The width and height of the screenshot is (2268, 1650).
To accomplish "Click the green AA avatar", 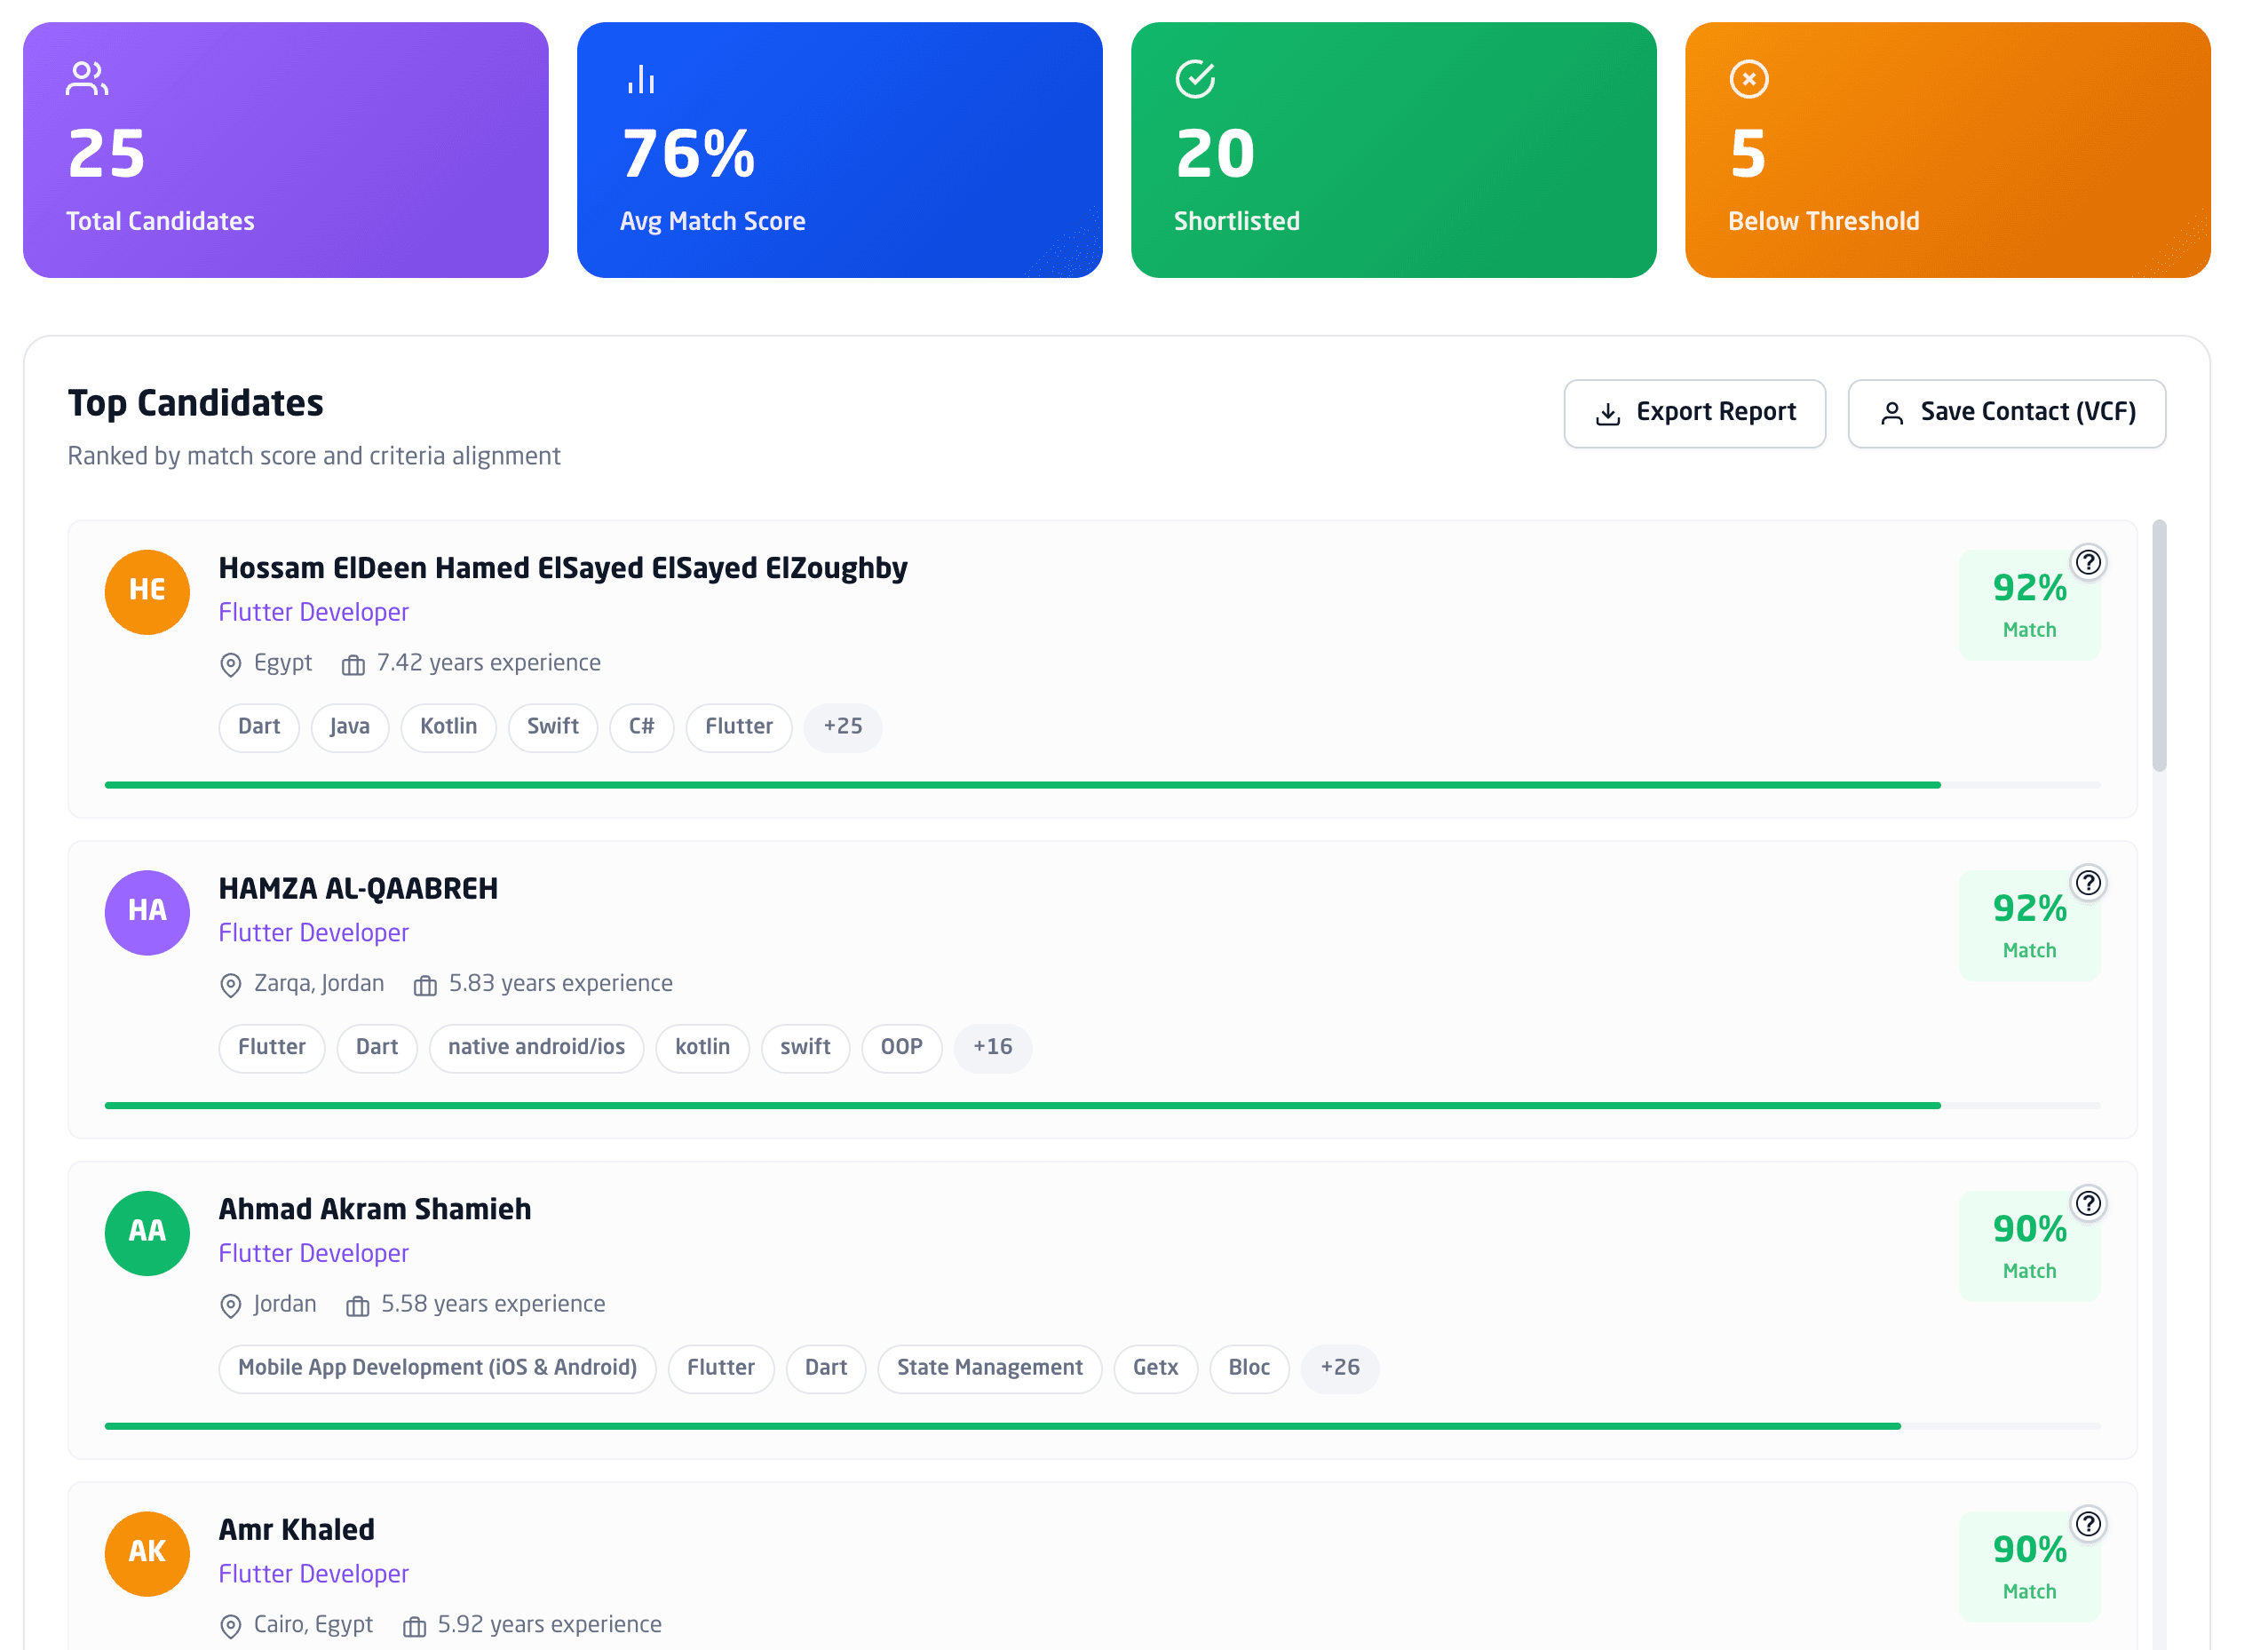I will point(147,1233).
